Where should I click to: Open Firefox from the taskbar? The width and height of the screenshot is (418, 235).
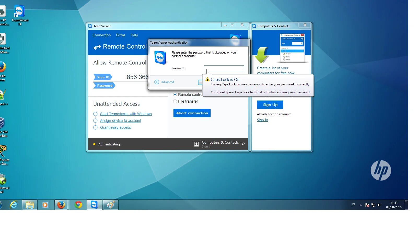(61, 205)
